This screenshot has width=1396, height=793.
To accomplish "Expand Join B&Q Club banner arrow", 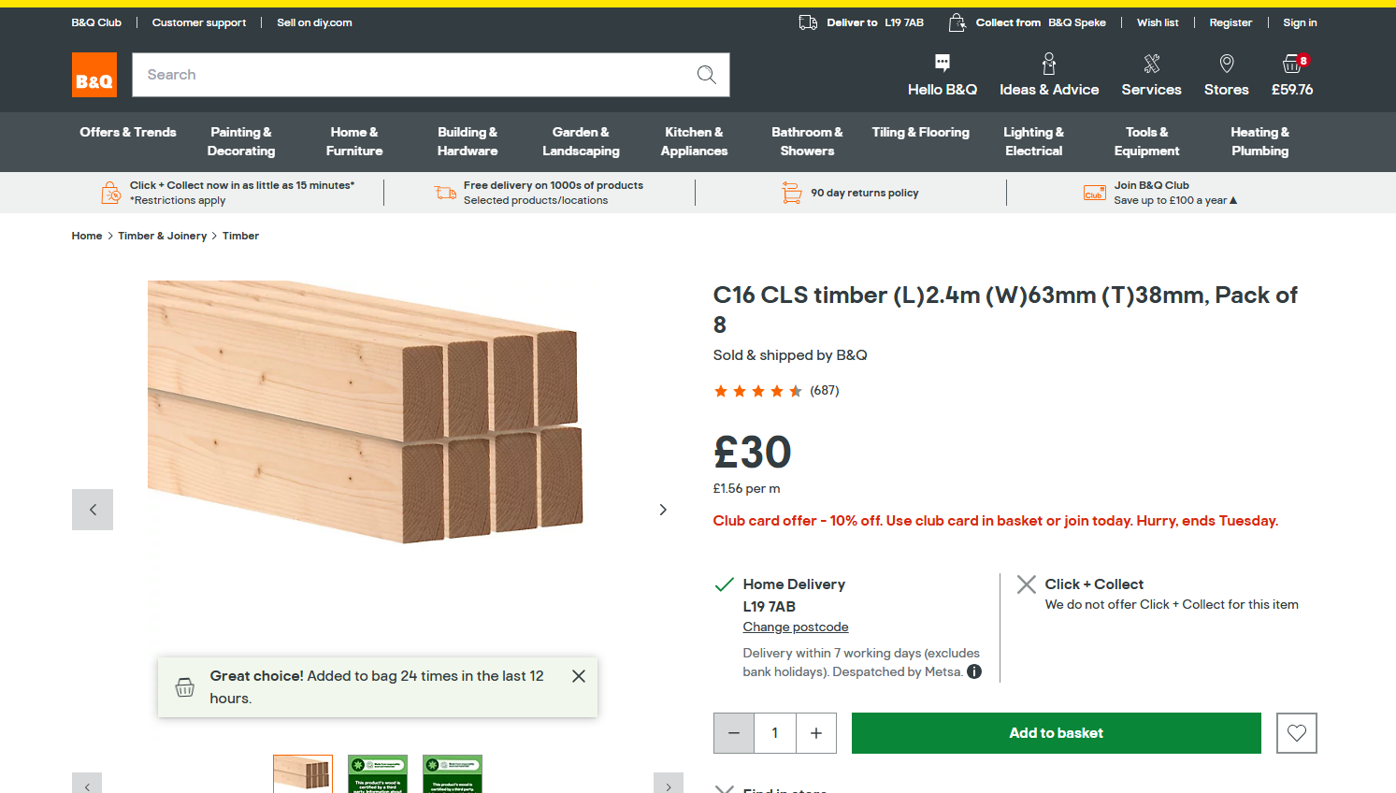I will point(1233,200).
